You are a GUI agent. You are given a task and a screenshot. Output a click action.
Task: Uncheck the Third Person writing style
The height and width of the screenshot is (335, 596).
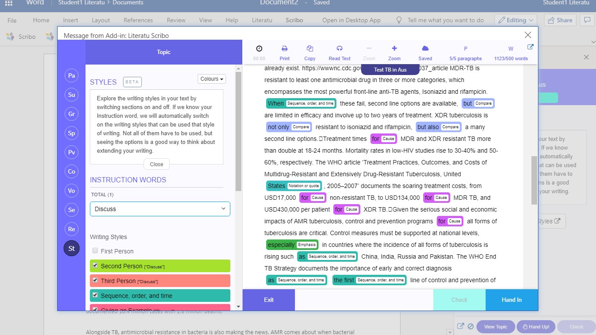95,280
